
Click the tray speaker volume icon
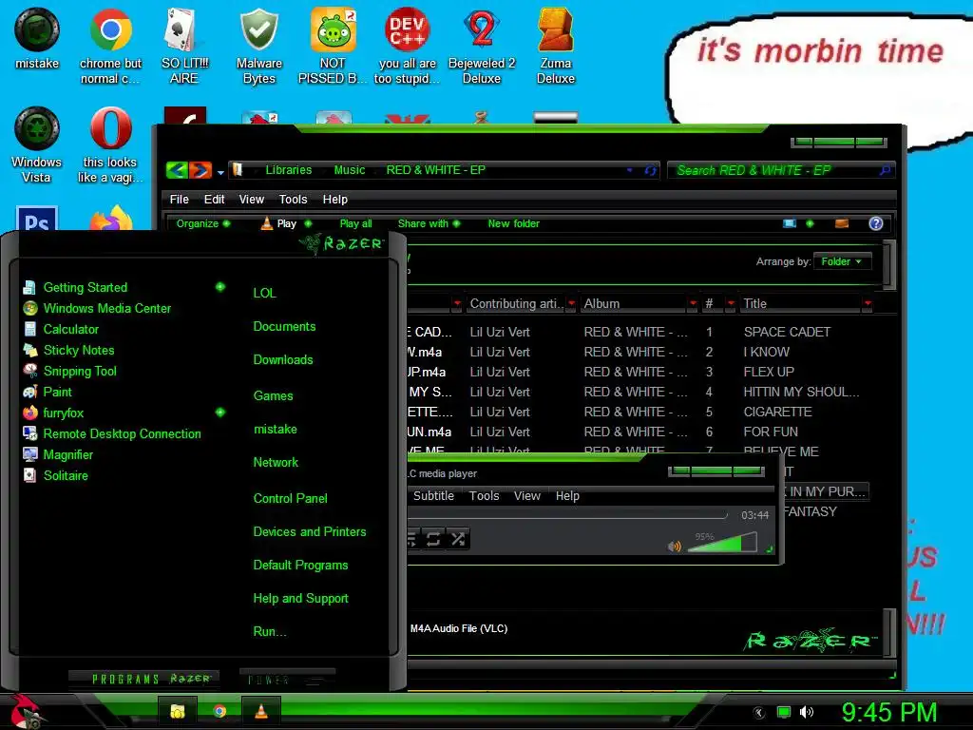tap(807, 712)
